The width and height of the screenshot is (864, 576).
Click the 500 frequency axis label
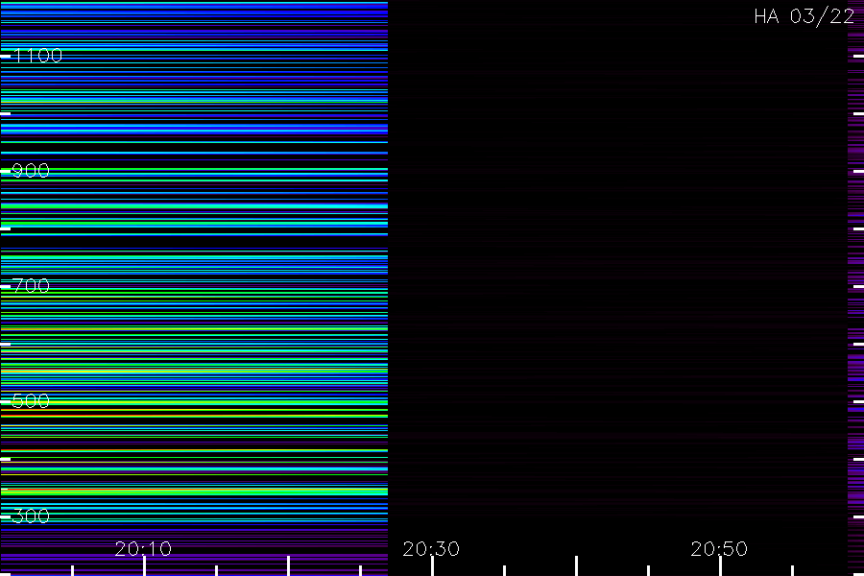point(31,401)
